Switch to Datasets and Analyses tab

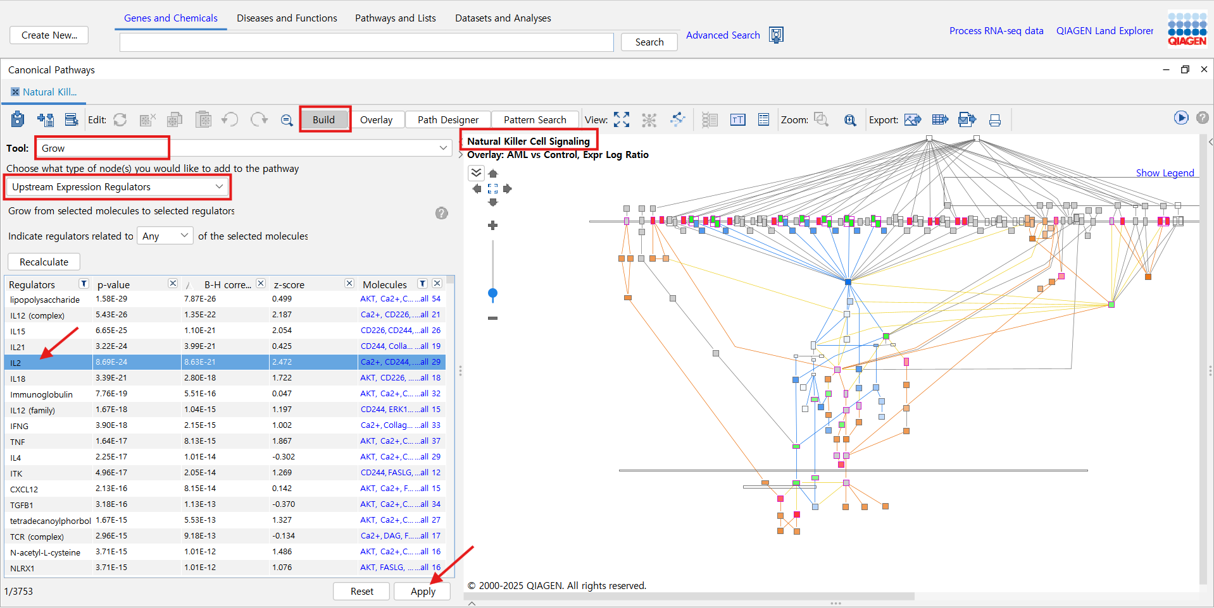(x=503, y=18)
